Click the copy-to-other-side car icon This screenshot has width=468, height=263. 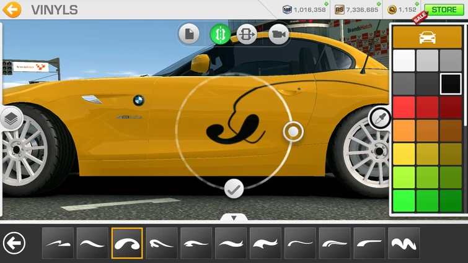(247, 35)
